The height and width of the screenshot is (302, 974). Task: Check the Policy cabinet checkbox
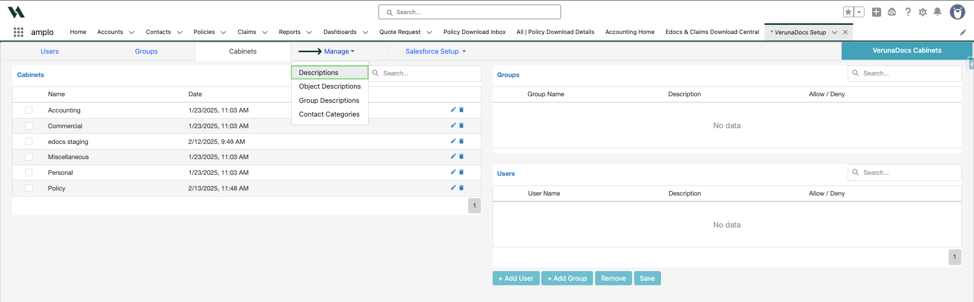(29, 188)
